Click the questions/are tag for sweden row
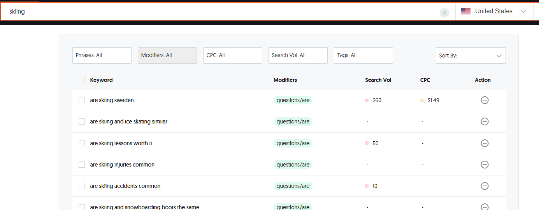Image resolution: width=539 pixels, height=210 pixels. tap(293, 100)
